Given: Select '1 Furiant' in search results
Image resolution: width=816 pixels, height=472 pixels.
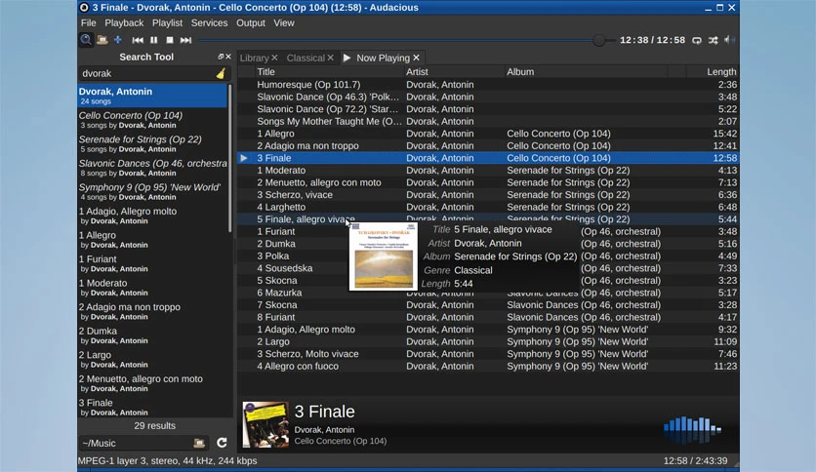Looking at the screenshot, I should pyautogui.click(x=152, y=263).
